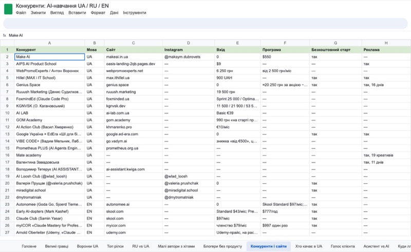411x252 pixels.
Task: Select the ruuush.marketing cell
Action: 134,92
